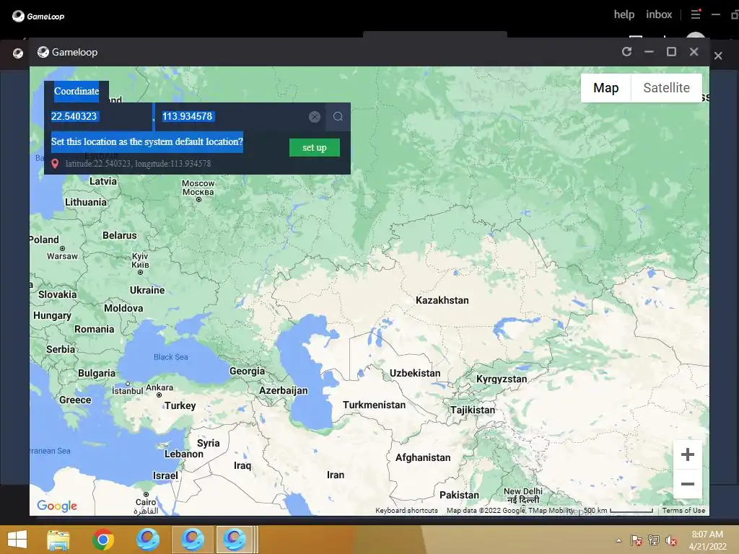739x554 pixels.
Task: Open third Gameloop taskbar icon
Action: [235, 540]
